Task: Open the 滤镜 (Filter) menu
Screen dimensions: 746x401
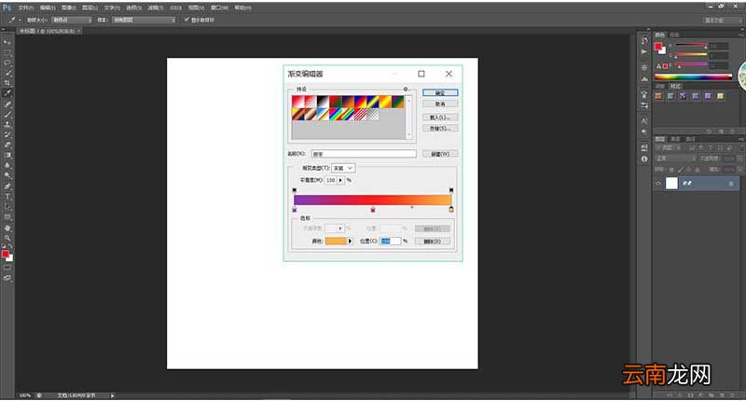Action: (155, 7)
